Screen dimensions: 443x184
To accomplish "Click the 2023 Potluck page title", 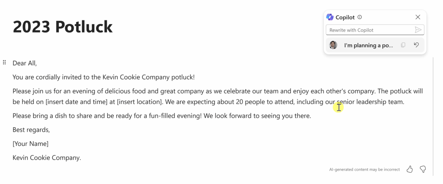I will point(63,27).
